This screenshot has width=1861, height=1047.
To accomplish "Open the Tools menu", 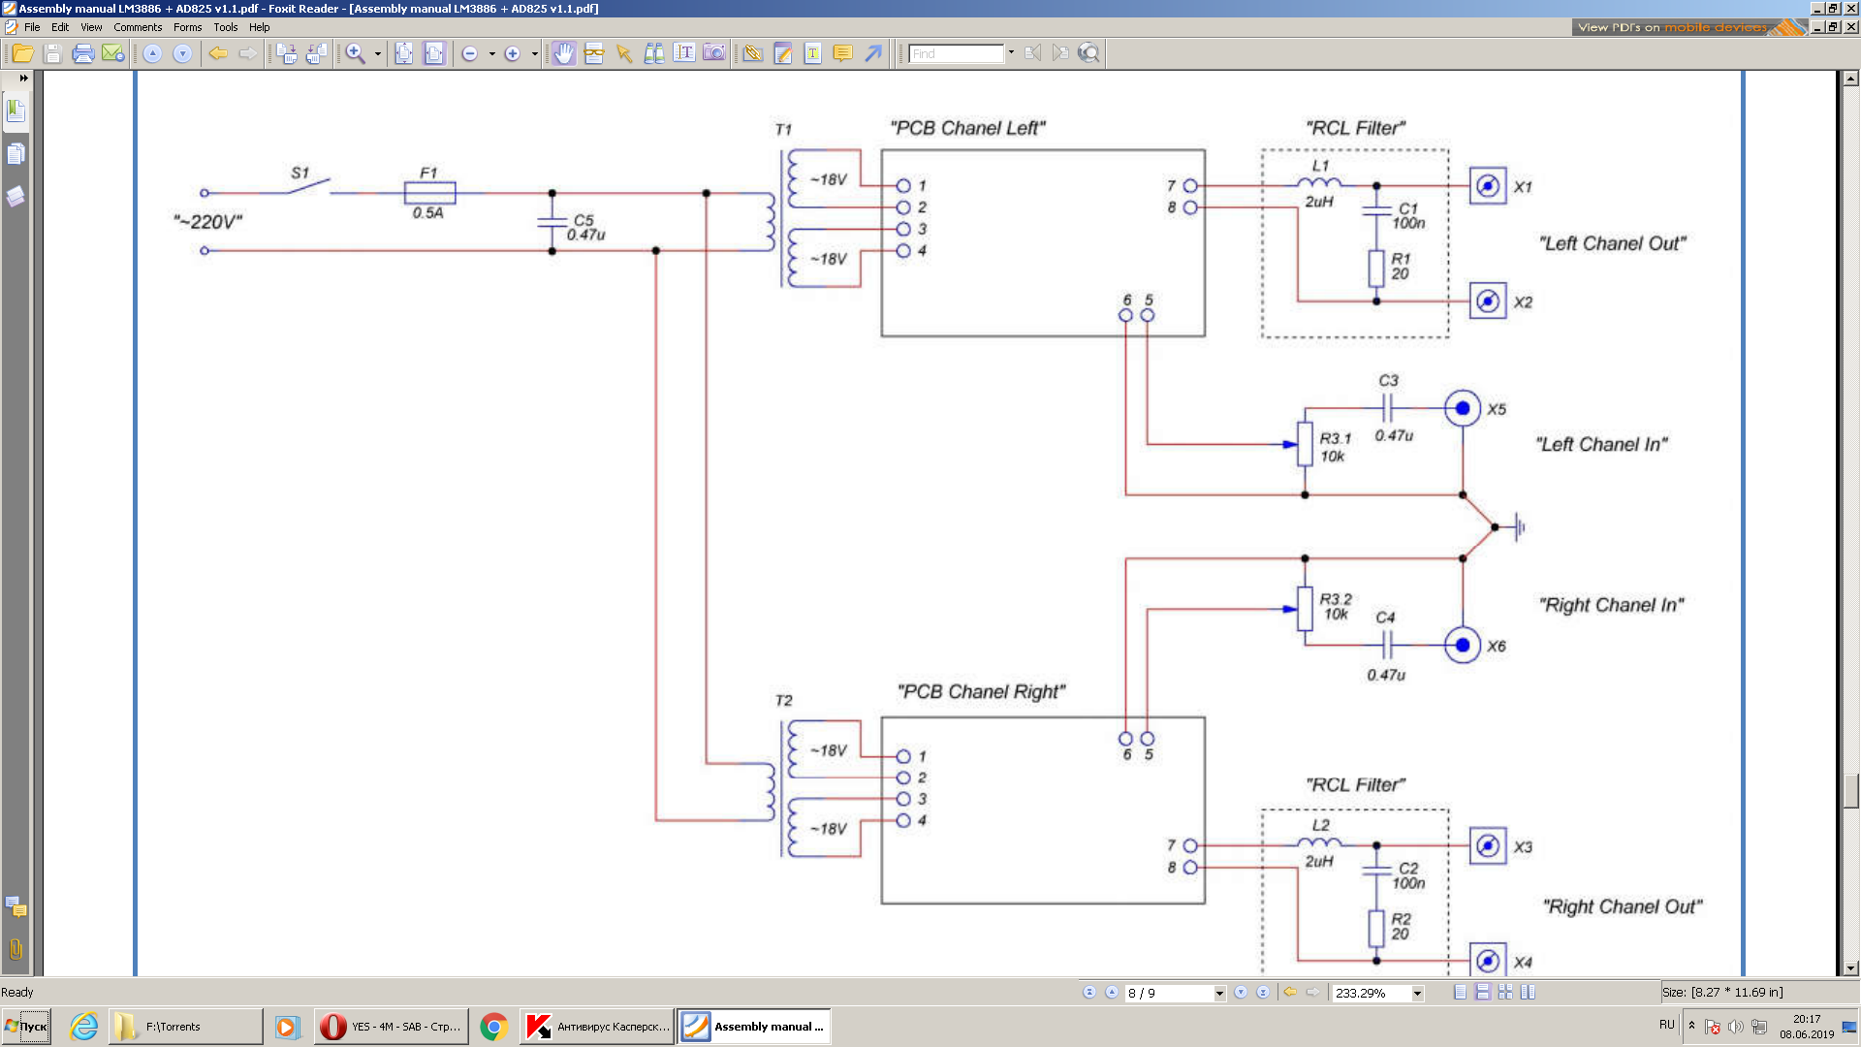I will 225,27.
